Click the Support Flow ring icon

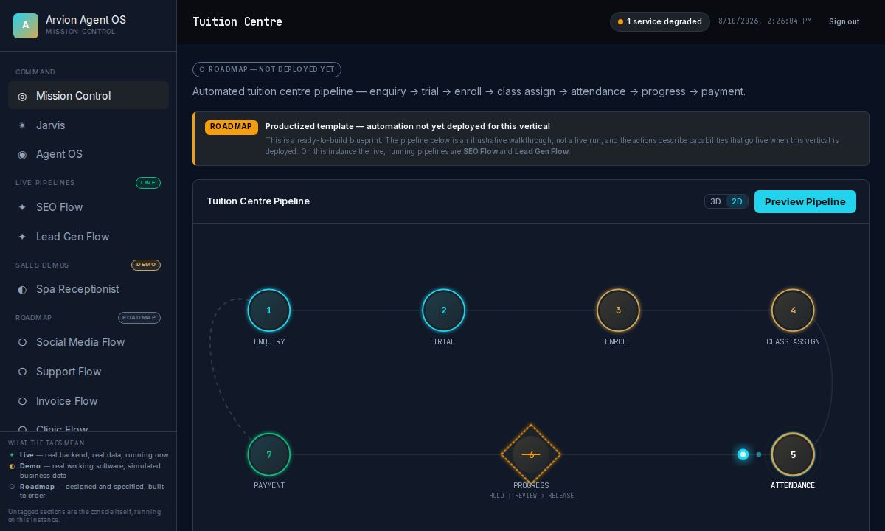point(22,372)
